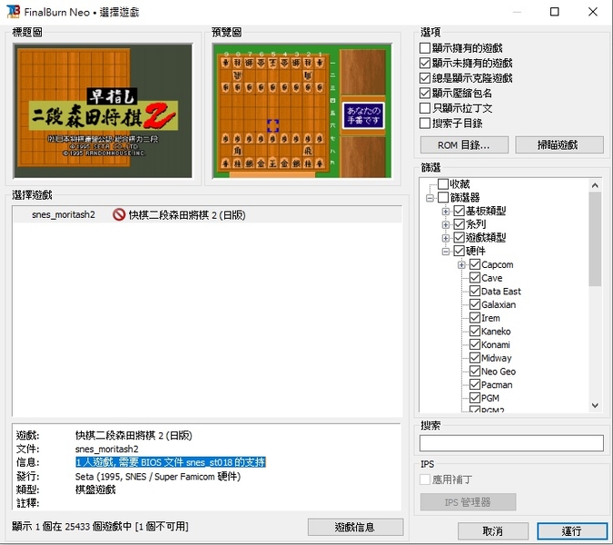Maximize the FinalBurn Neo window
Screen dimensions: 613x545
(554, 12)
